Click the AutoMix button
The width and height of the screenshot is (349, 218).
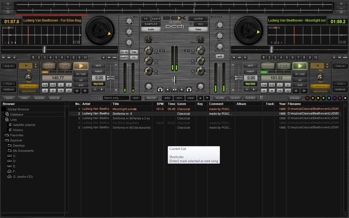[x=250, y=98]
